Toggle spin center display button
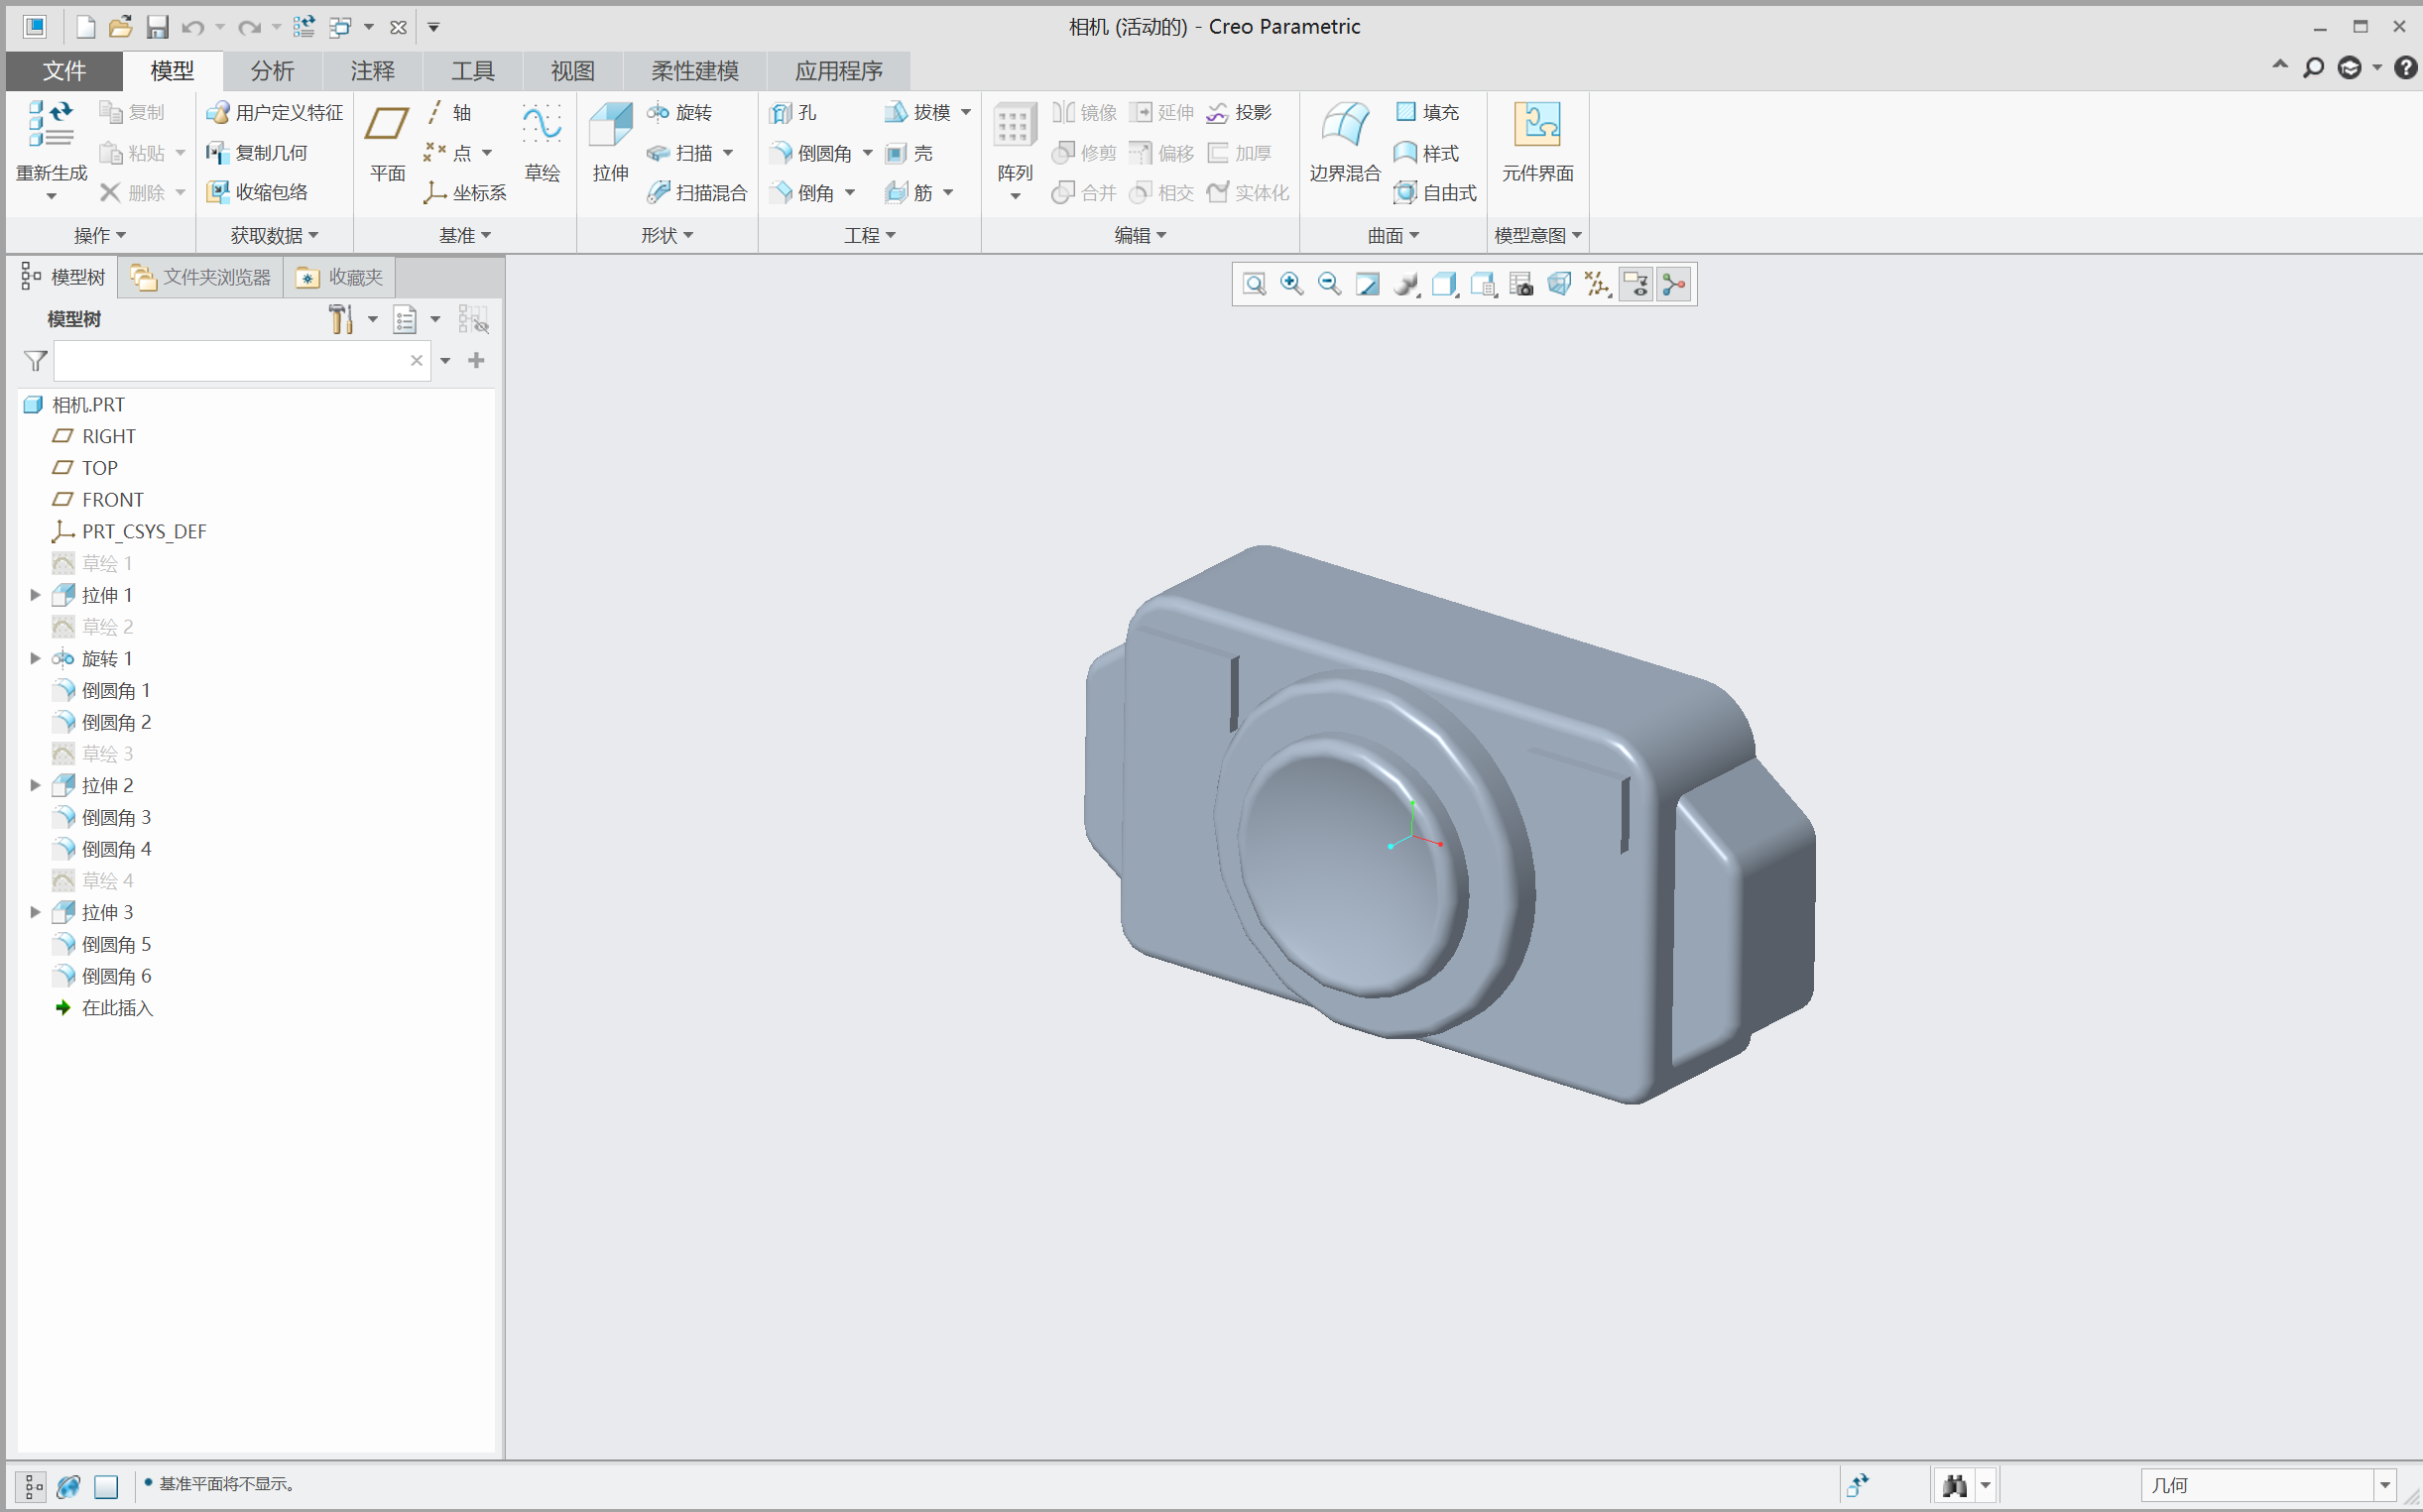Image resolution: width=2423 pixels, height=1512 pixels. (1674, 284)
